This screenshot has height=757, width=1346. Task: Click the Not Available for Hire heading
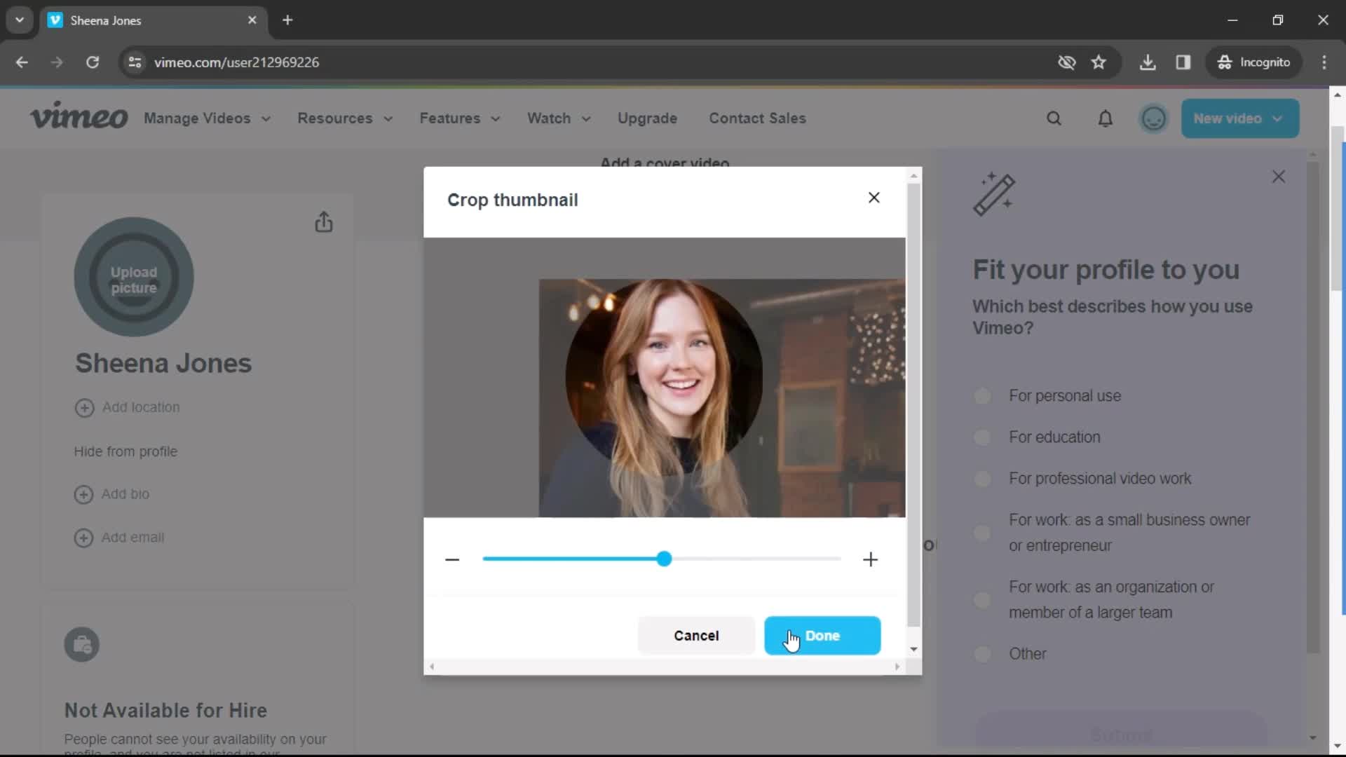click(165, 711)
